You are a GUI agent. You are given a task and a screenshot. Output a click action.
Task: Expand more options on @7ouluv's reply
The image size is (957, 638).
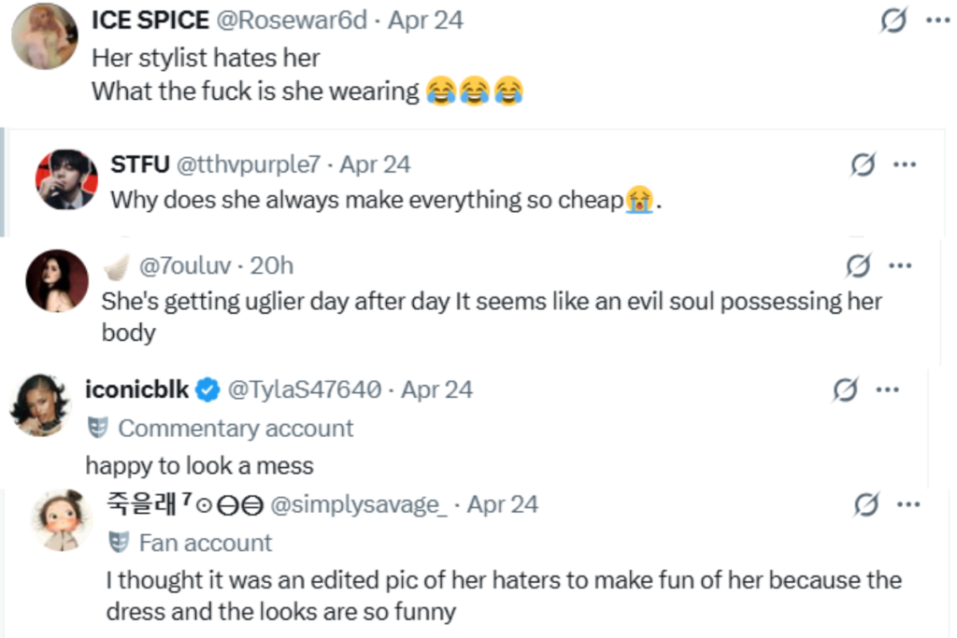tap(902, 266)
